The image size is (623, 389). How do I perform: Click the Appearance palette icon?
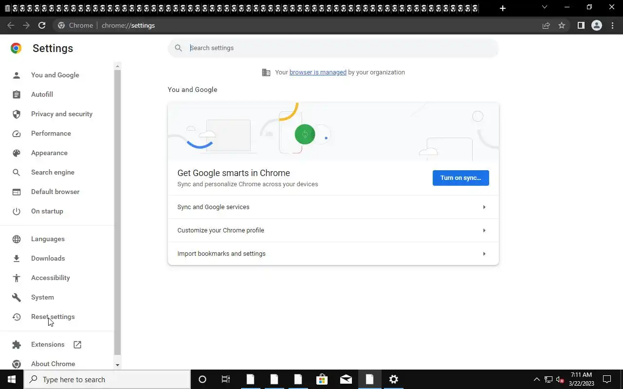click(x=17, y=153)
